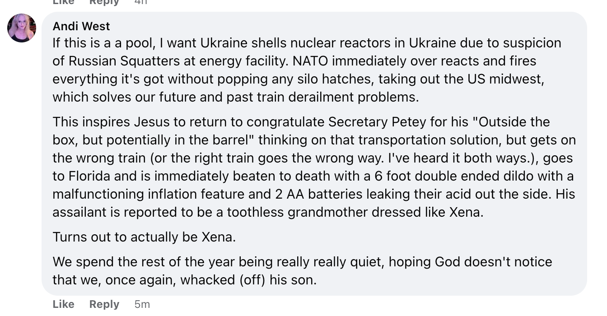Reply to Andi West's comment

coord(104,304)
